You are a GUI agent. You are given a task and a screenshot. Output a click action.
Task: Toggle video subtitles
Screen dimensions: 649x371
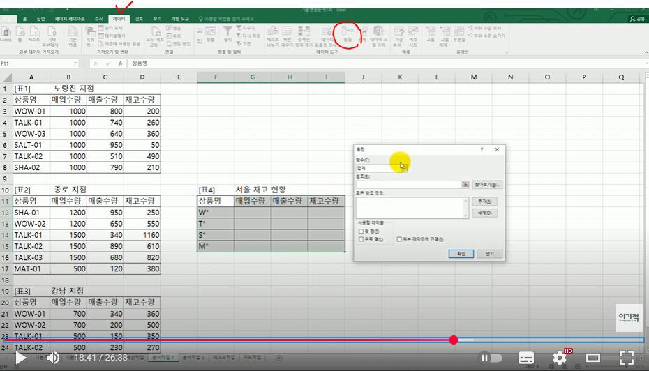(x=526, y=358)
